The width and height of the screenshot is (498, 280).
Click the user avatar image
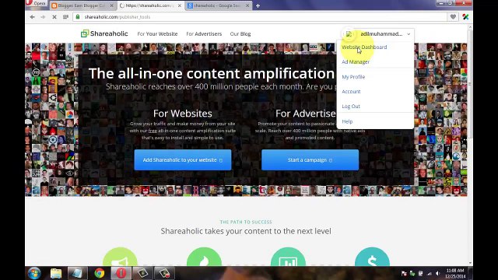pos(349,34)
